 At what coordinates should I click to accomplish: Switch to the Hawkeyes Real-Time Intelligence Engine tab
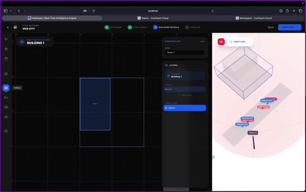52,18
